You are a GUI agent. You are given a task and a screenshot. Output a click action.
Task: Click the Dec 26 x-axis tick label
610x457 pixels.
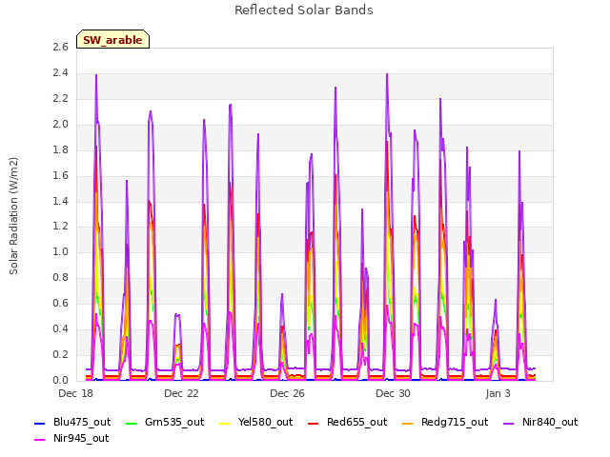287,393
